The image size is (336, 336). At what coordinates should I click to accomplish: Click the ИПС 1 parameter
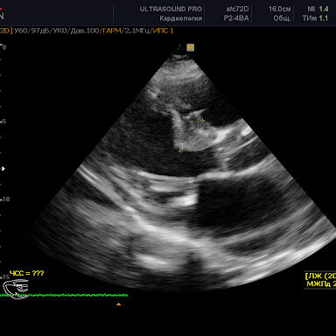163,31
